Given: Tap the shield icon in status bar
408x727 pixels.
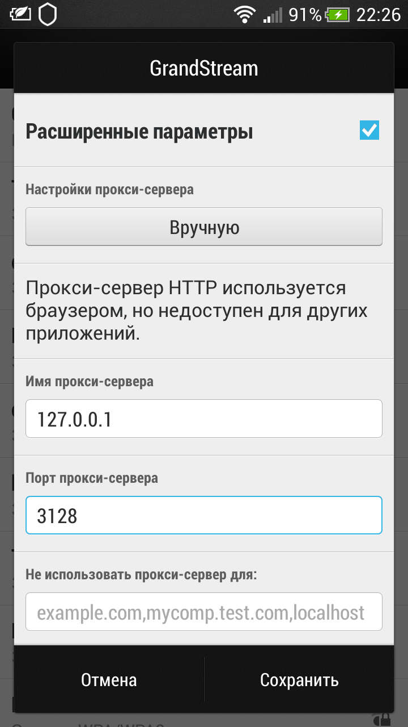Looking at the screenshot, I should pos(48,14).
